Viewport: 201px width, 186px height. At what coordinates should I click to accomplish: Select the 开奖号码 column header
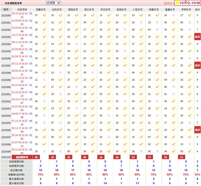(x=22, y=9)
